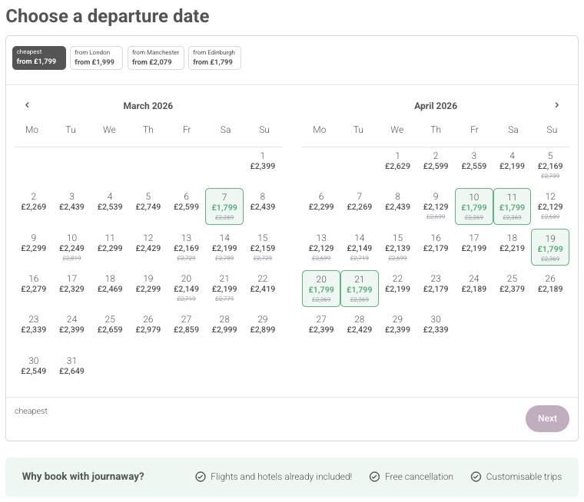Viewport: 584px width, 502px height.
Task: Pick March 7 departure at £1,799
Action: 224,206
